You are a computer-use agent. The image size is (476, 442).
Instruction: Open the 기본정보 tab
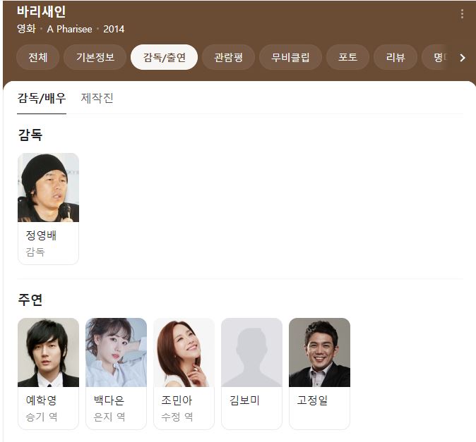(95, 57)
